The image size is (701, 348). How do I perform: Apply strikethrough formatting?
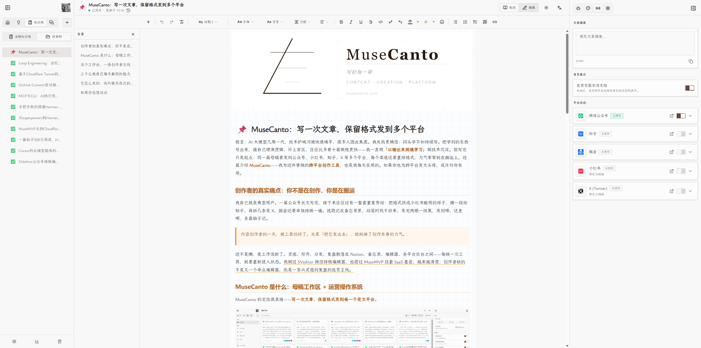[x=371, y=22]
